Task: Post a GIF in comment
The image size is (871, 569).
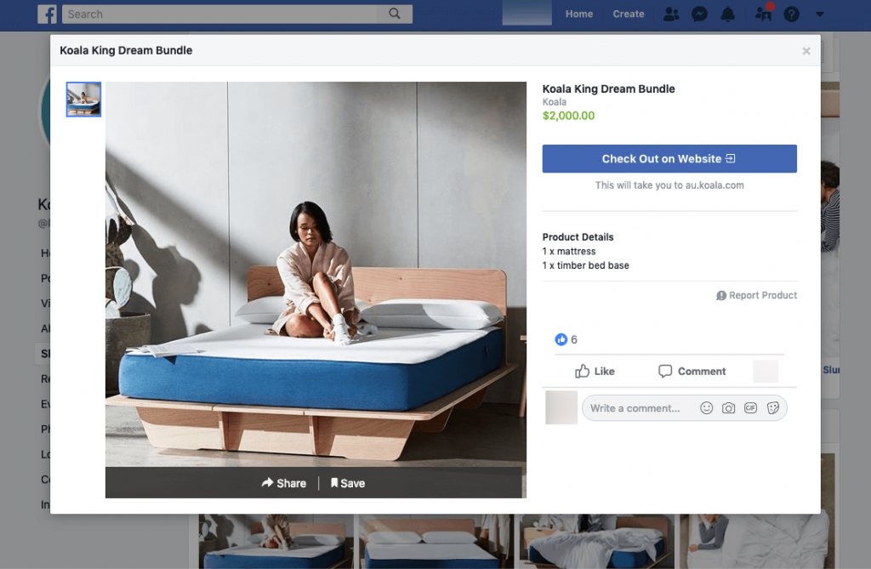Action: tap(750, 408)
